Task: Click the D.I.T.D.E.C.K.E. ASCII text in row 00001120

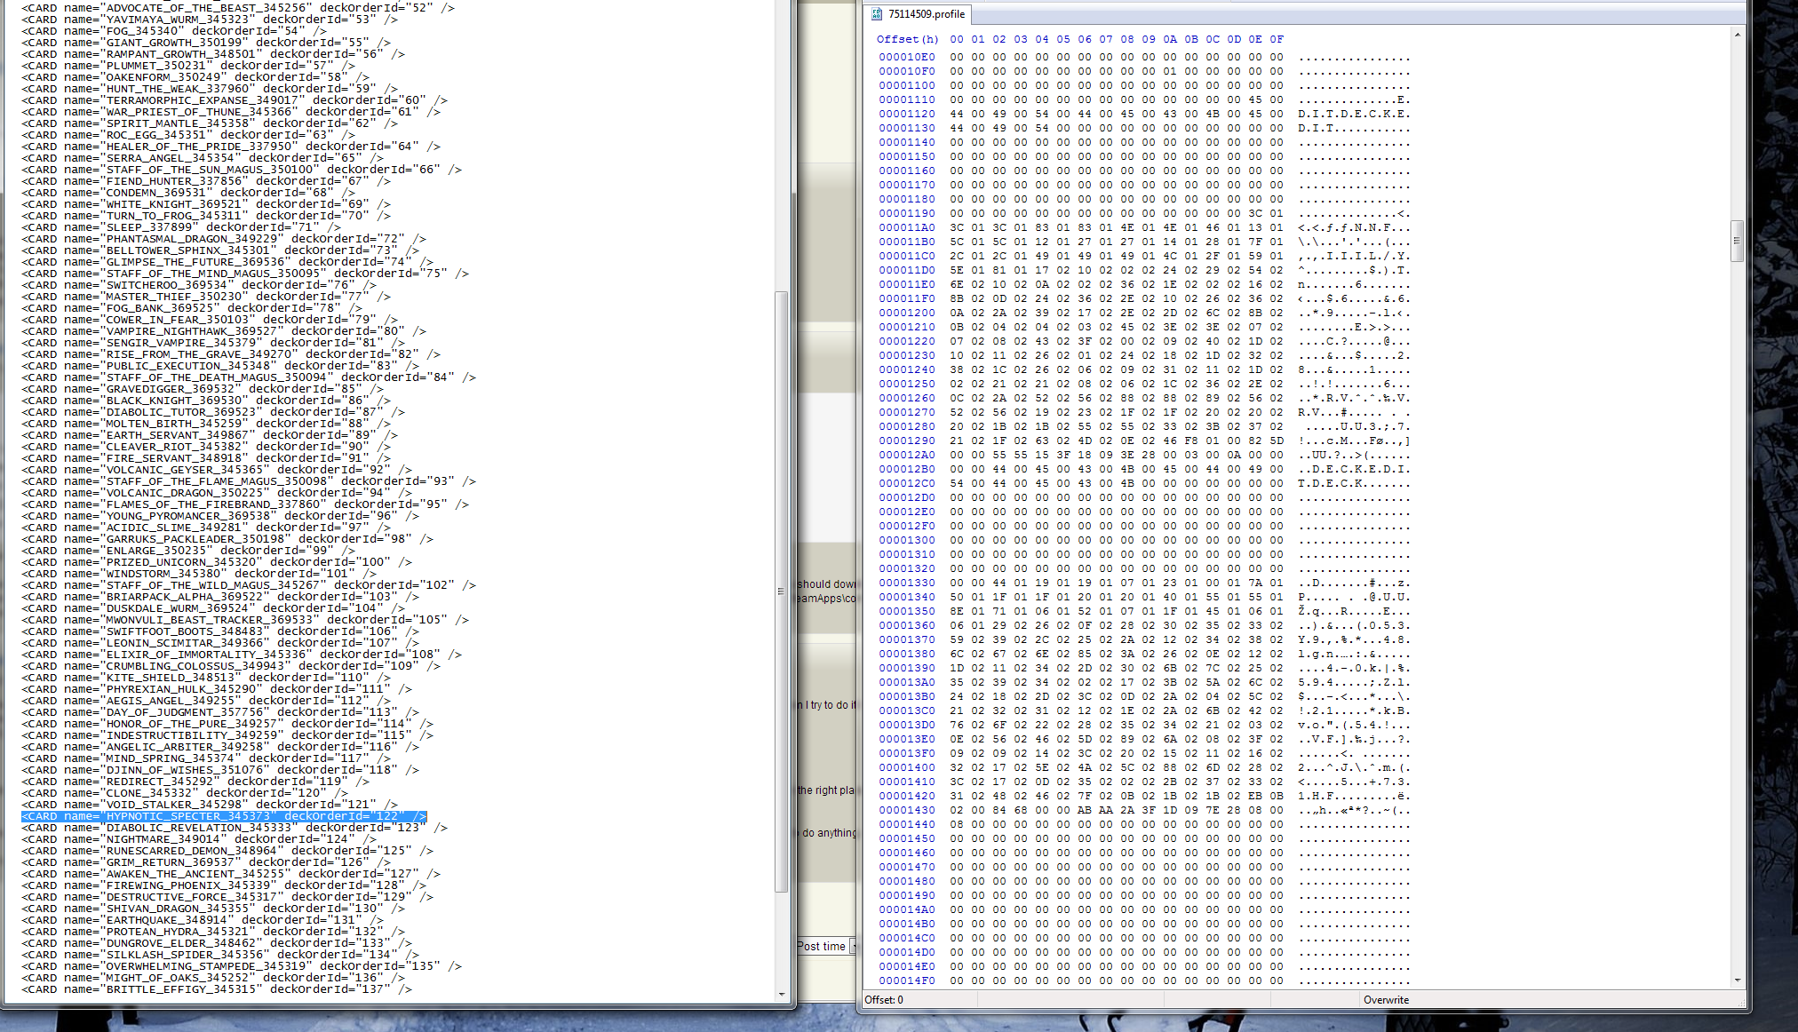Action: coord(1354,114)
